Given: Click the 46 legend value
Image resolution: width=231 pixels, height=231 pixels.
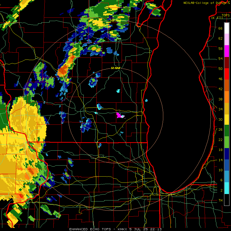Looking at the screenshot, I should click(x=220, y=79).
